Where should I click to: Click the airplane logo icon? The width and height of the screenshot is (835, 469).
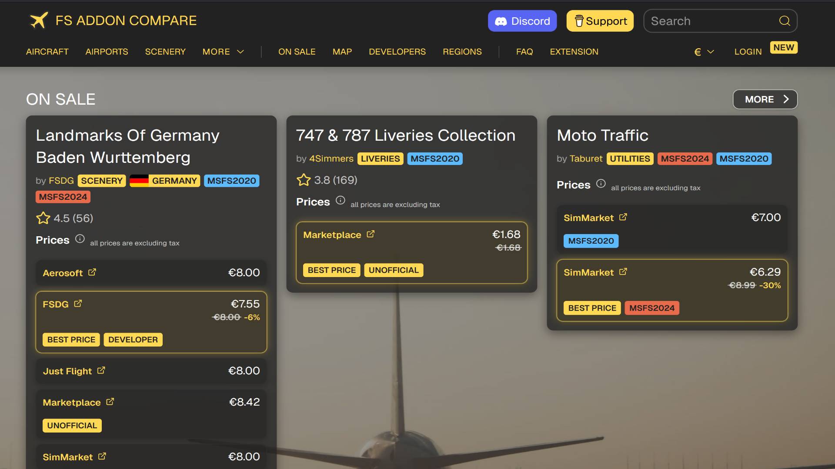(x=38, y=20)
